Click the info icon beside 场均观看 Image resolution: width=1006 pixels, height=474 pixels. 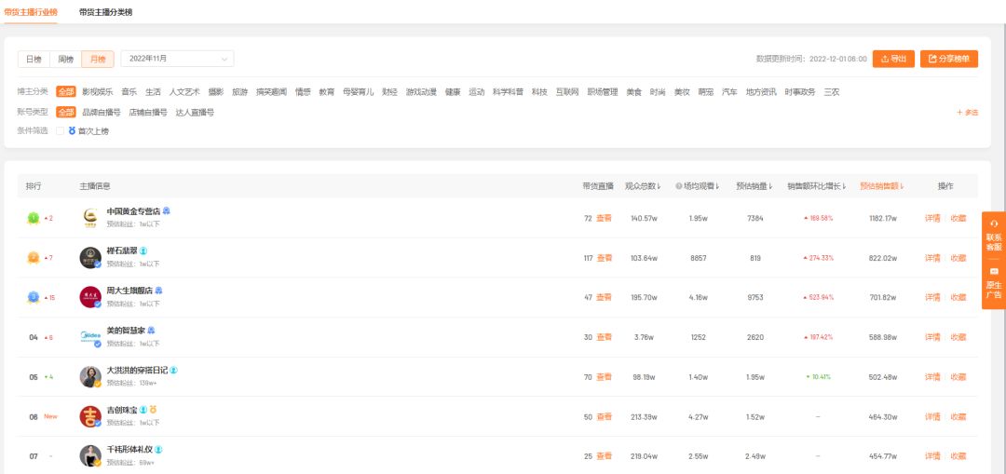[678, 186]
